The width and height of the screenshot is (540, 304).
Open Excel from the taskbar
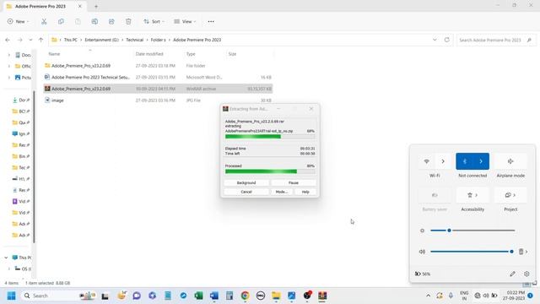tap(198, 296)
